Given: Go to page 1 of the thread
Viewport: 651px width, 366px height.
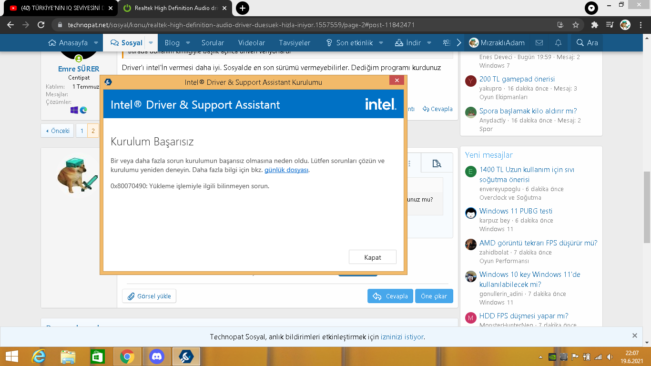Looking at the screenshot, I should tap(82, 131).
